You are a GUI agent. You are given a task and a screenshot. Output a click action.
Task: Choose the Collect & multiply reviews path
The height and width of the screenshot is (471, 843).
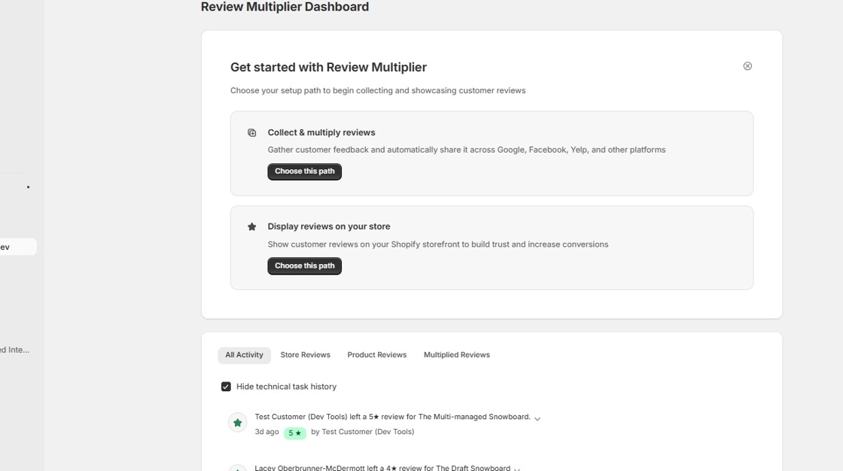click(x=304, y=172)
